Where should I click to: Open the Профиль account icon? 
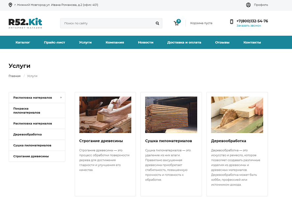click(x=248, y=5)
